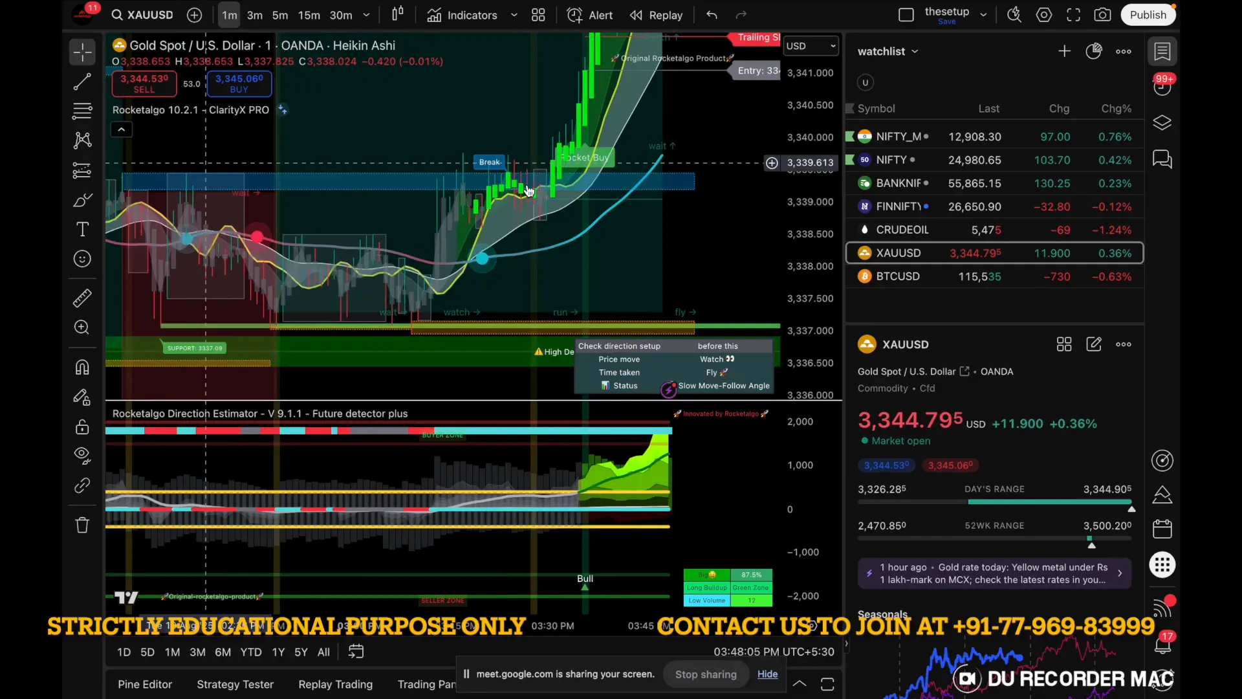Image resolution: width=1242 pixels, height=699 pixels.
Task: Select the ruler measure tool
Action: pos(82,298)
